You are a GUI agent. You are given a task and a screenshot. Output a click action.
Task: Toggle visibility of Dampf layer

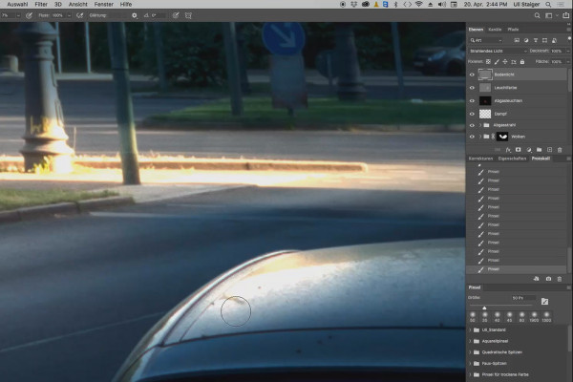(x=472, y=114)
